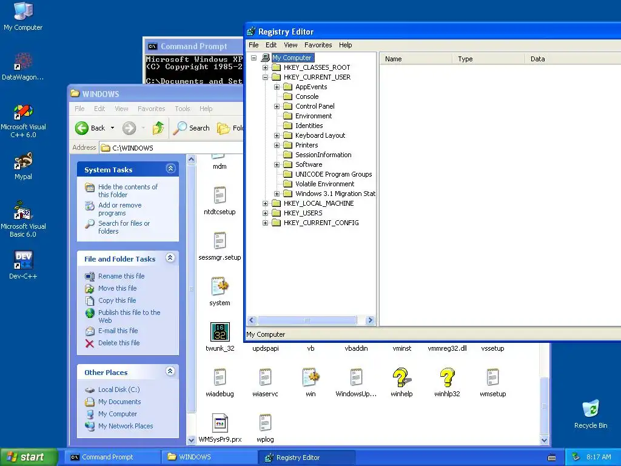Open Local Disk (C:) link
The height and width of the screenshot is (466, 621).
coord(119,390)
